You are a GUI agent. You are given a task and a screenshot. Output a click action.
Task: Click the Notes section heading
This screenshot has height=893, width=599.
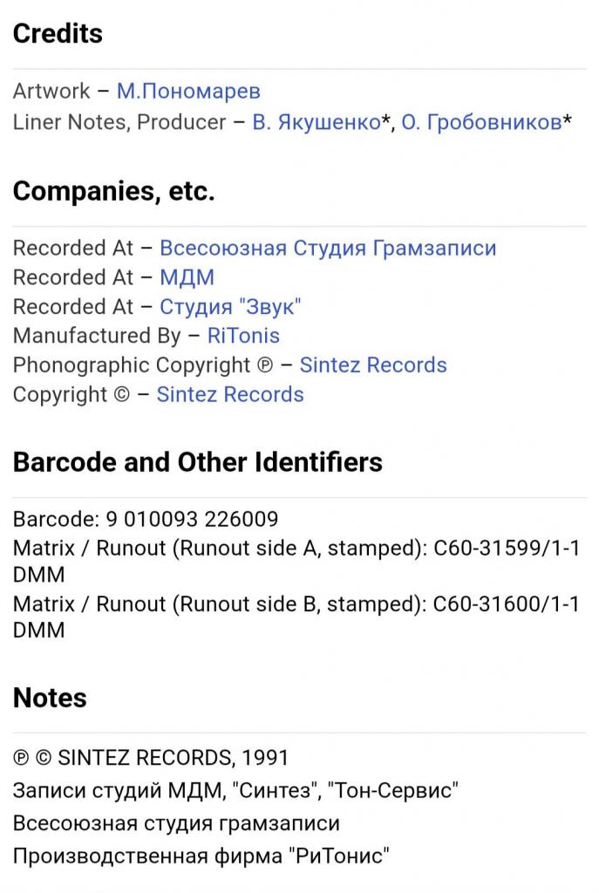pos(50,698)
